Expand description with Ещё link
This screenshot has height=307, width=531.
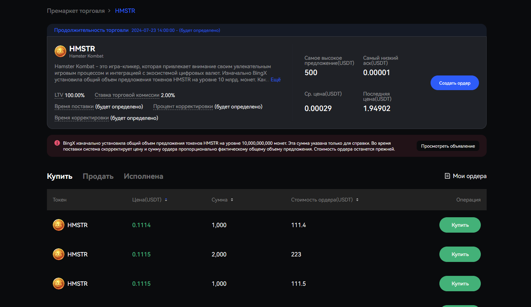[276, 79]
